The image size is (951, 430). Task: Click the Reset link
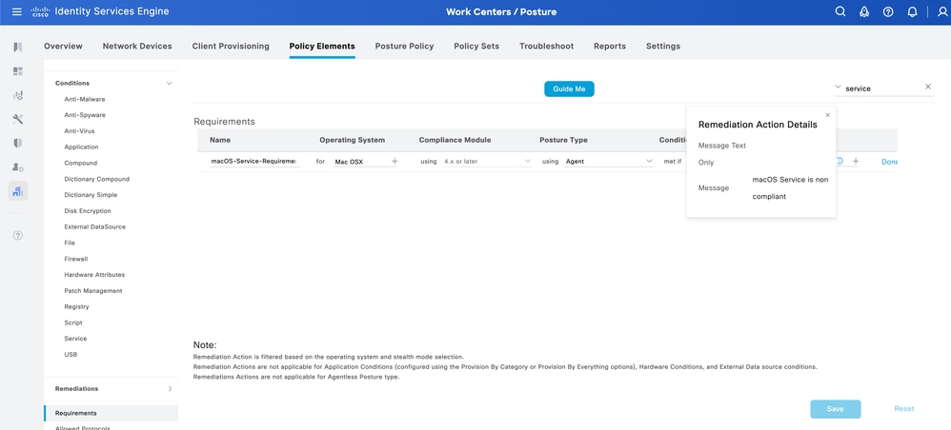coord(903,409)
